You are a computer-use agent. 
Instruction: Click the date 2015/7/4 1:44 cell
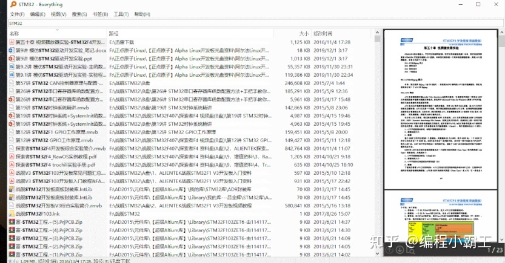point(329,83)
